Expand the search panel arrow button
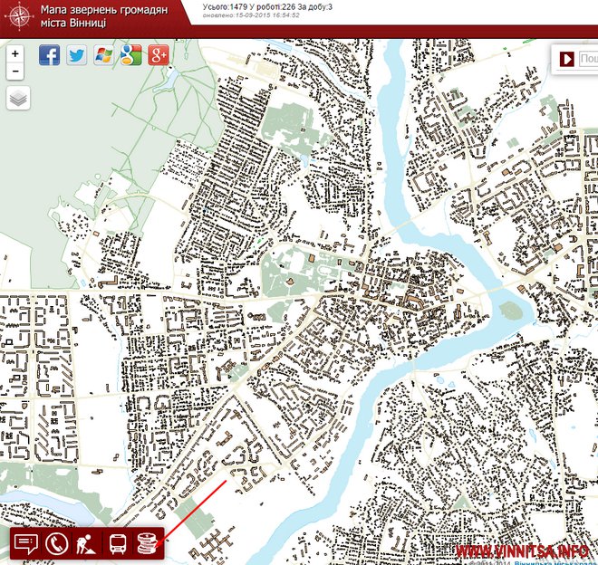The height and width of the screenshot is (565, 598). (x=566, y=59)
